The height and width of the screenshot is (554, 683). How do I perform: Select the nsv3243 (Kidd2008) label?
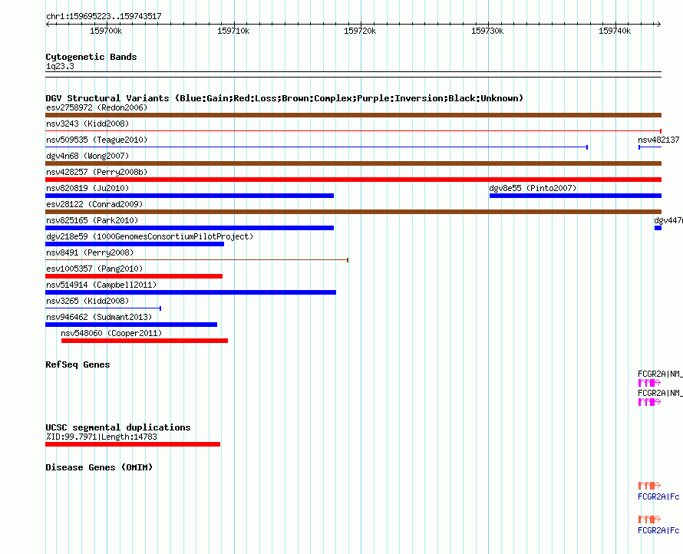point(87,124)
